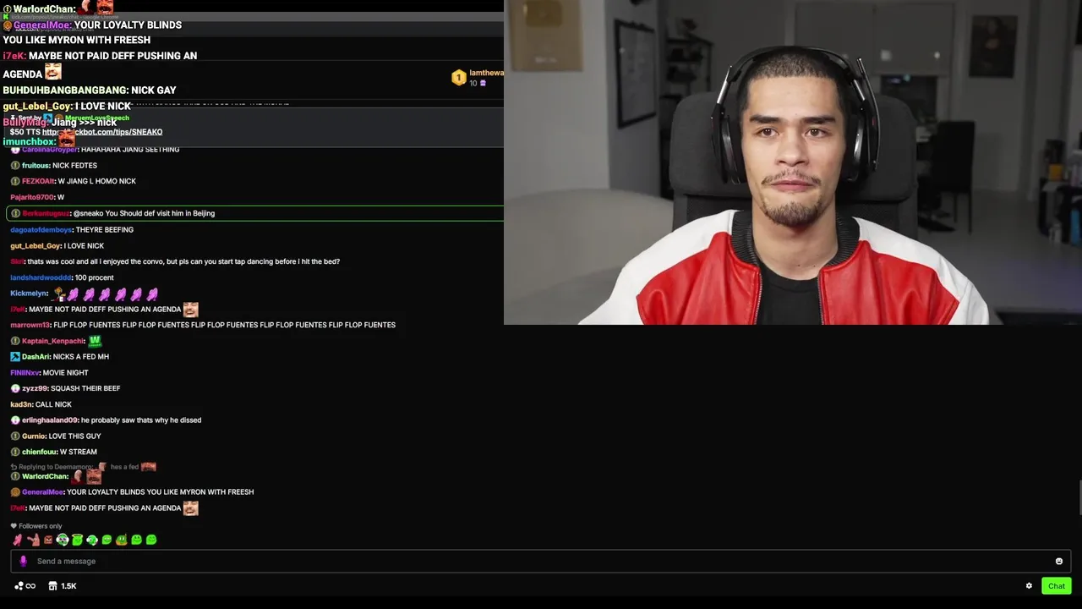Screen dimensions: 1082x609
Task: Open chat settings gear icon
Action: click(x=1029, y=585)
